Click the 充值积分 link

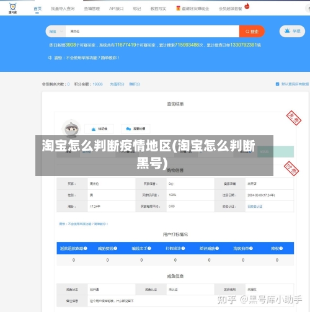tap(117, 84)
